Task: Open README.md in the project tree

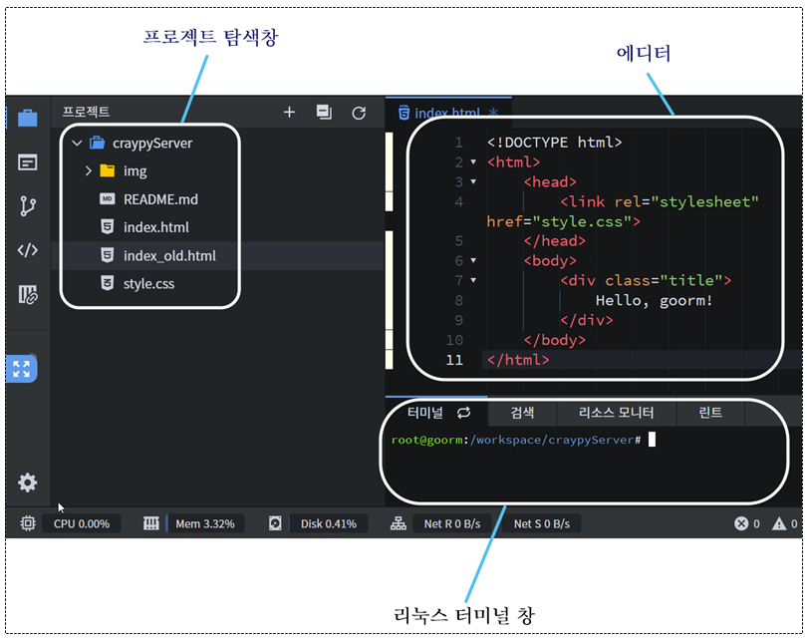Action: tap(160, 199)
